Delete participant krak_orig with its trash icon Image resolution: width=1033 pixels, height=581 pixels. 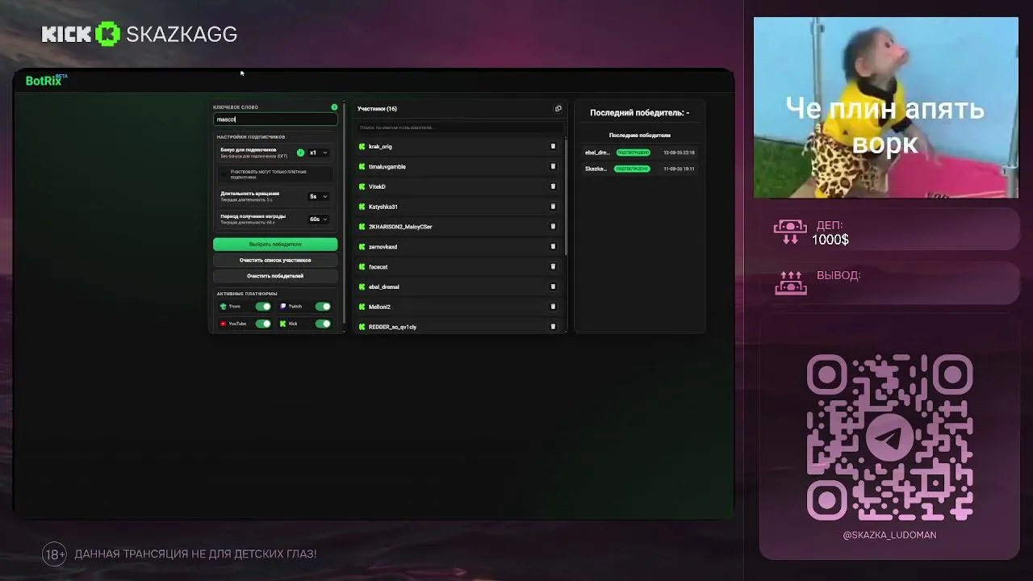tap(553, 147)
